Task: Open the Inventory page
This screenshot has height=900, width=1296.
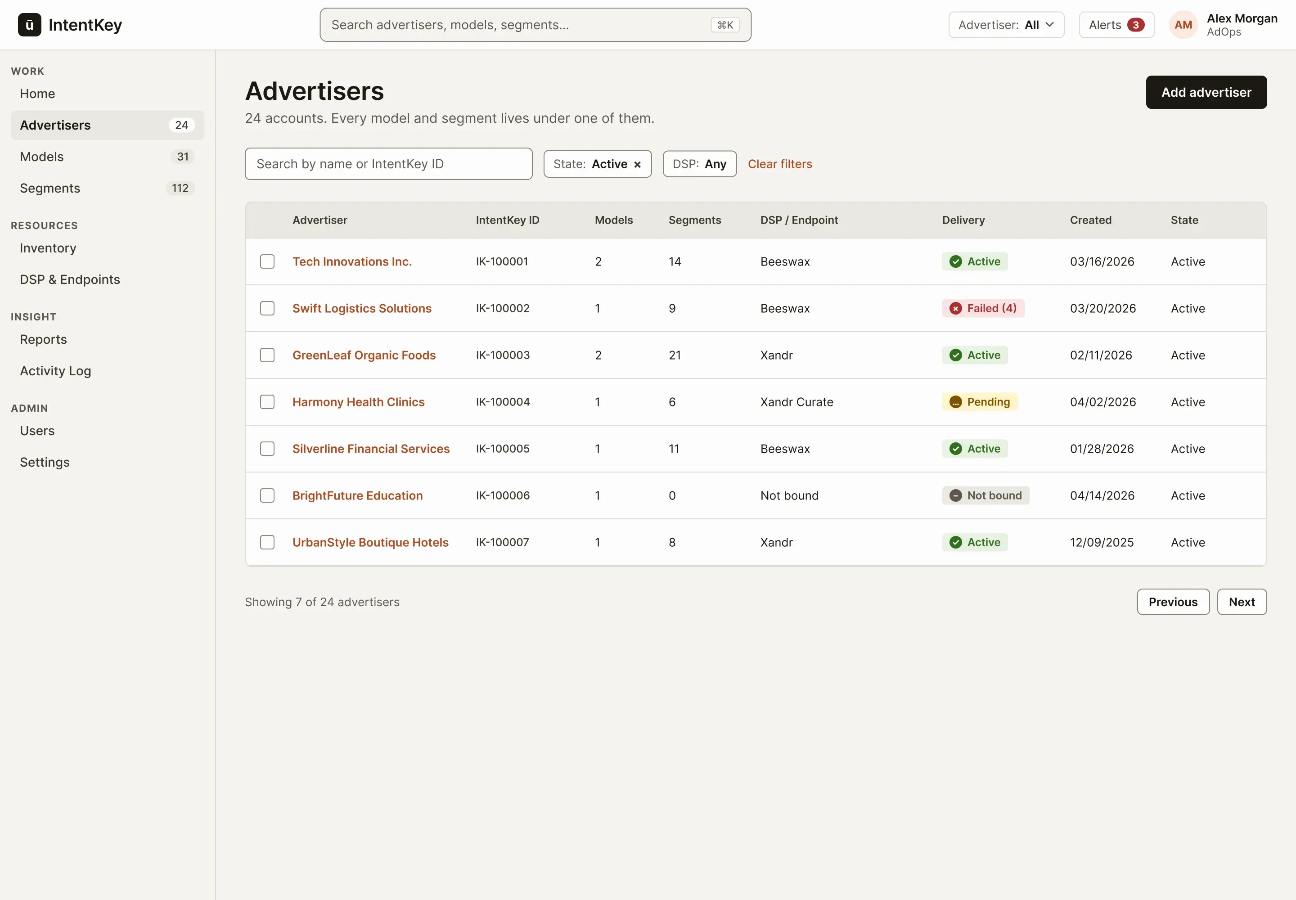Action: (x=107, y=248)
